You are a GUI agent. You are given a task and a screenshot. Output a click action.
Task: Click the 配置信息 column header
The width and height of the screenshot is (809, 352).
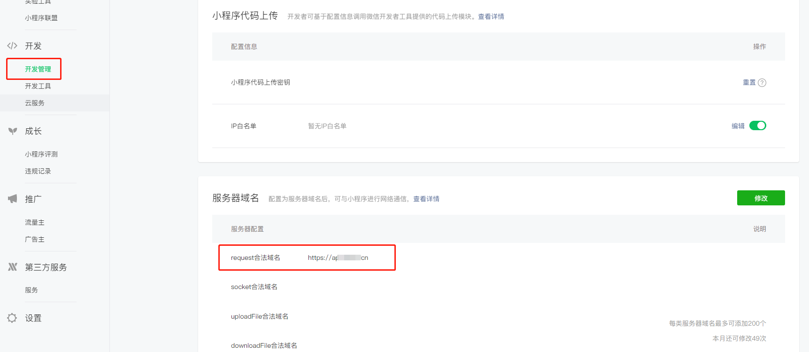tap(244, 47)
